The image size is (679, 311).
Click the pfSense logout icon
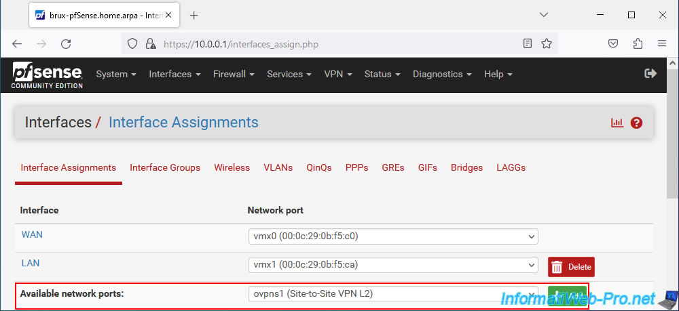pyautogui.click(x=650, y=73)
